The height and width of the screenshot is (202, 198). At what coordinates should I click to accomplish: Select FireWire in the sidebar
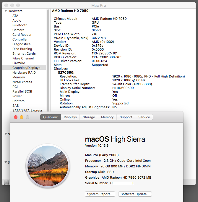click(x=19, y=63)
